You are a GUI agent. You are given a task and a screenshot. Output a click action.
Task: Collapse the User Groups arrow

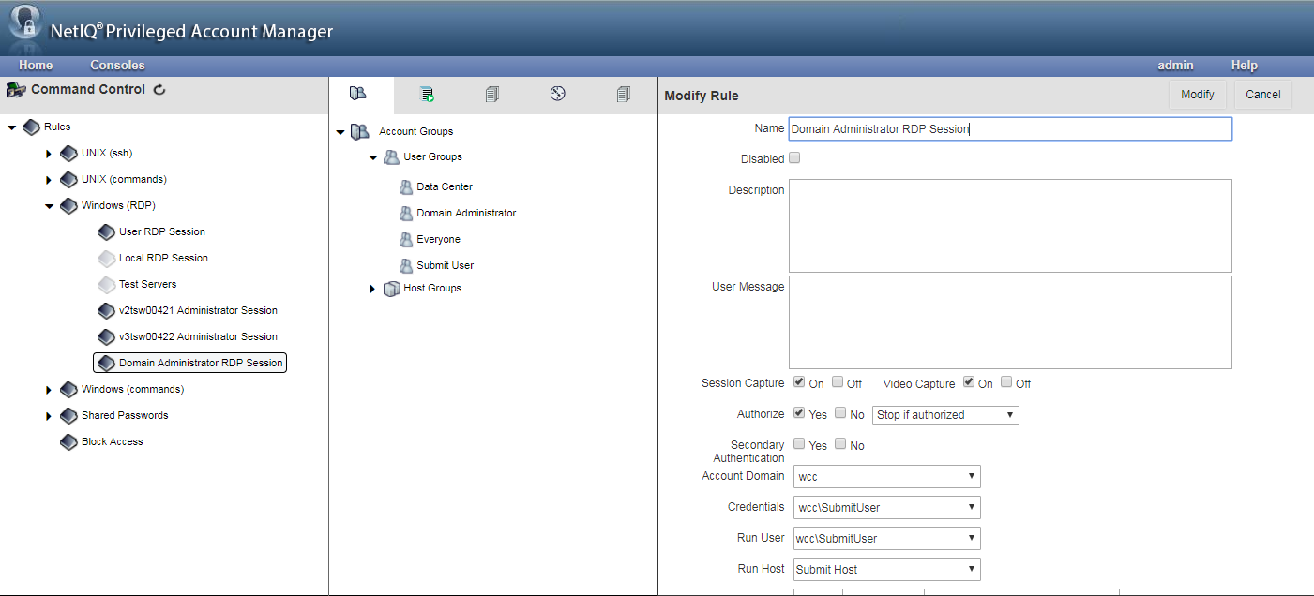point(372,157)
